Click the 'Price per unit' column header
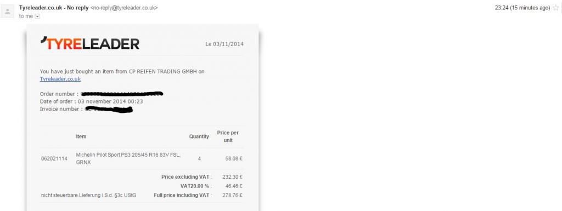Screen dimensions: 562x211 [x=228, y=136]
